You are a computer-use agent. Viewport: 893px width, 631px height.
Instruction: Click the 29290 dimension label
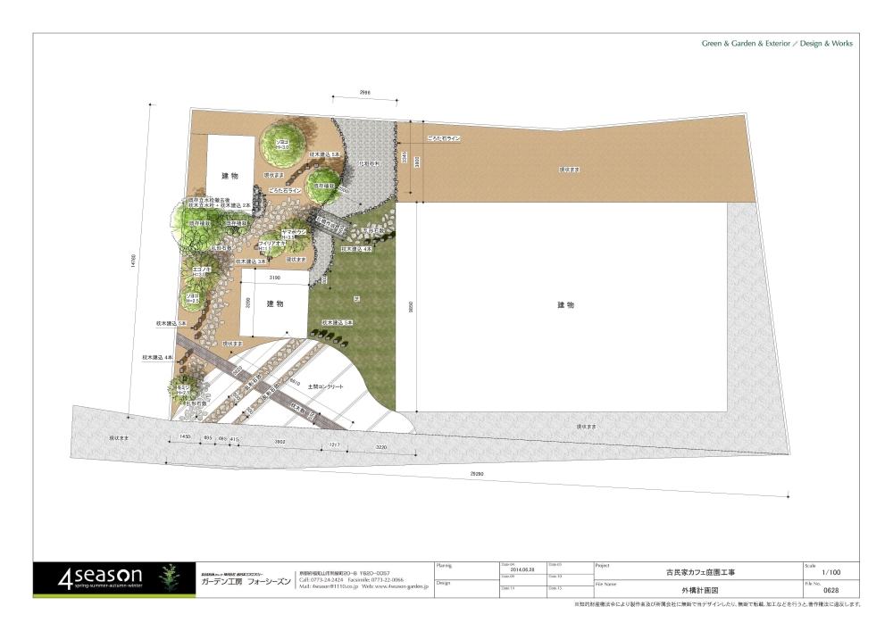pyautogui.click(x=479, y=475)
